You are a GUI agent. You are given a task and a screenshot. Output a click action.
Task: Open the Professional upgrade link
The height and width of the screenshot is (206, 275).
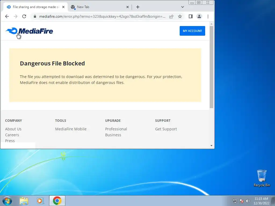[116, 129]
